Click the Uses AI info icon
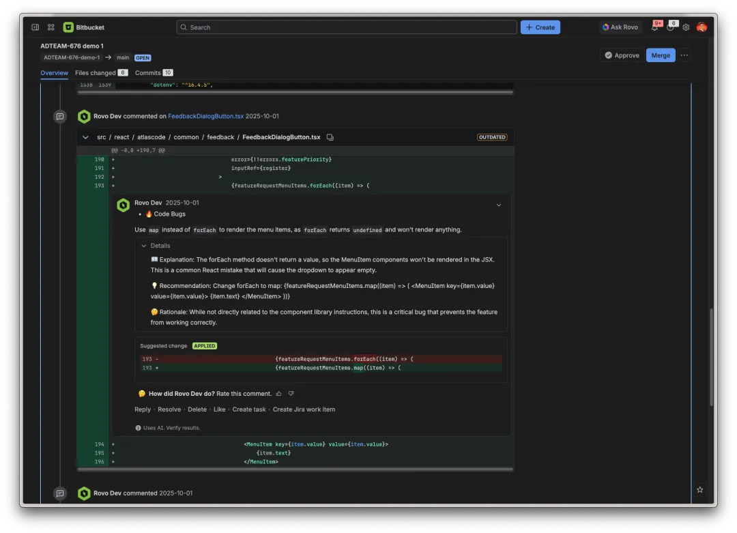 coord(138,428)
